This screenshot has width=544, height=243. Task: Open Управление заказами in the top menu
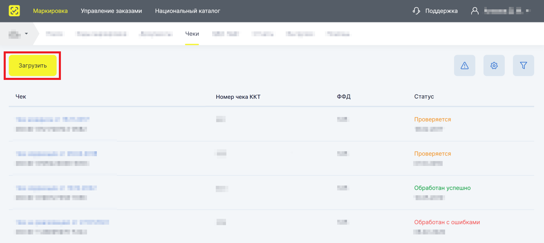pos(112,11)
